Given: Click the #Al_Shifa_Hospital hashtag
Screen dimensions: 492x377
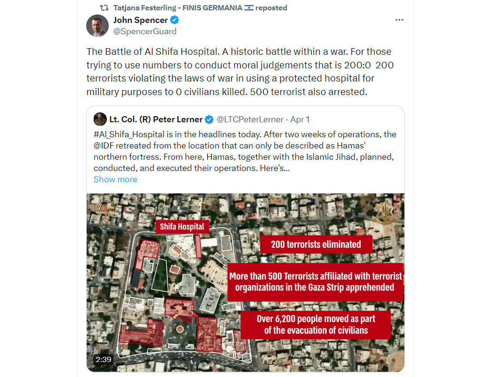Looking at the screenshot, I should pyautogui.click(x=129, y=134).
